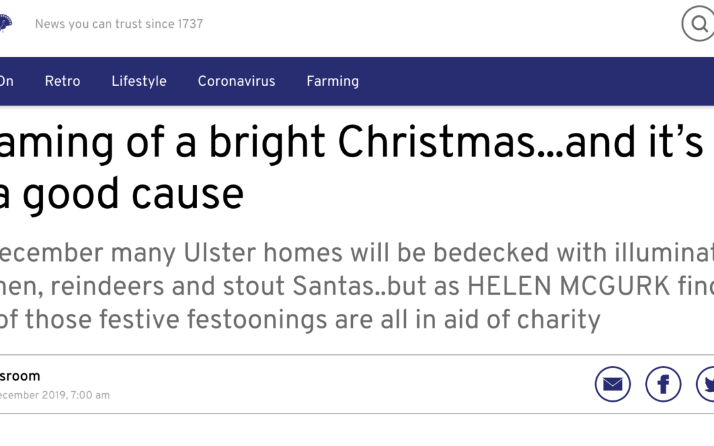Share article on Facebook icon

point(663,384)
